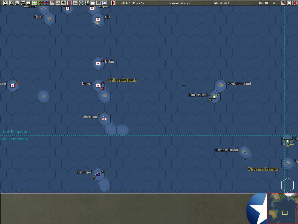
Task: Click the orange flag toolbar icon
Action: [52, 3]
